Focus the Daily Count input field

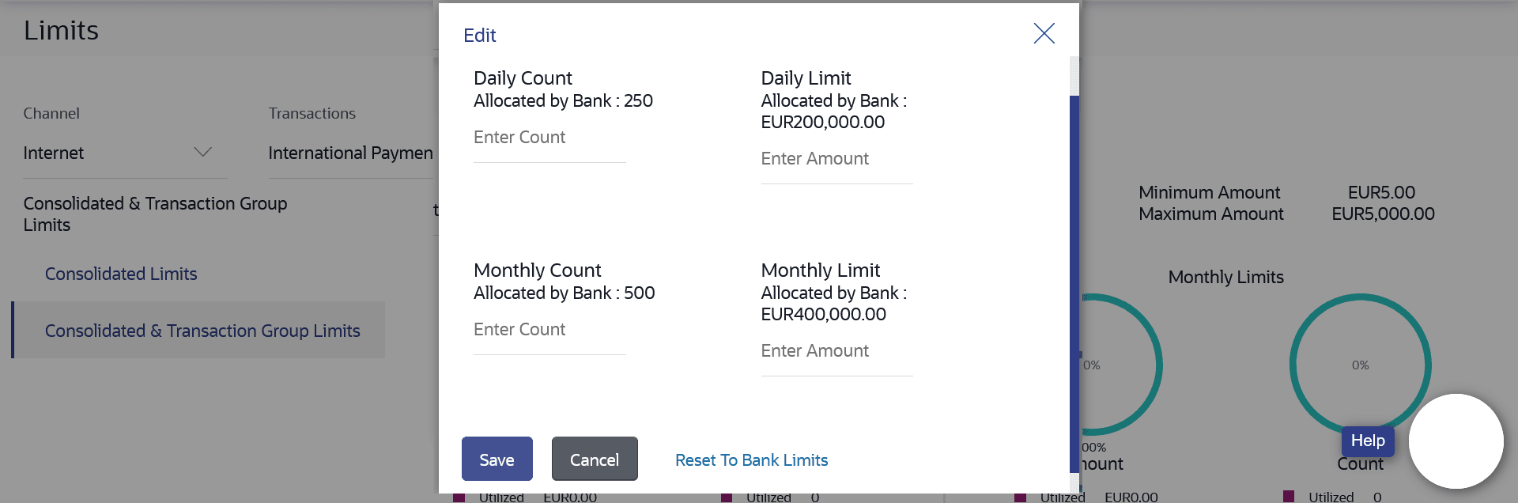(x=549, y=138)
